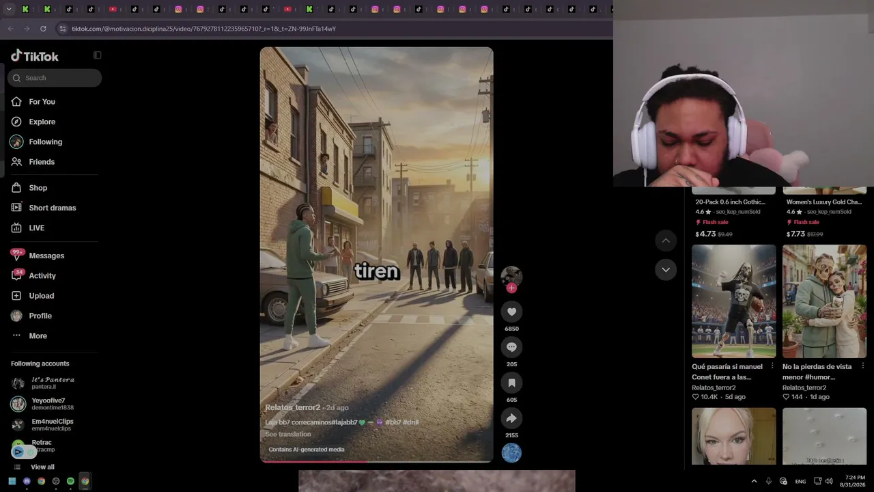This screenshot has width=874, height=492.
Task: Open the #bb7 hashtag
Action: (393, 422)
